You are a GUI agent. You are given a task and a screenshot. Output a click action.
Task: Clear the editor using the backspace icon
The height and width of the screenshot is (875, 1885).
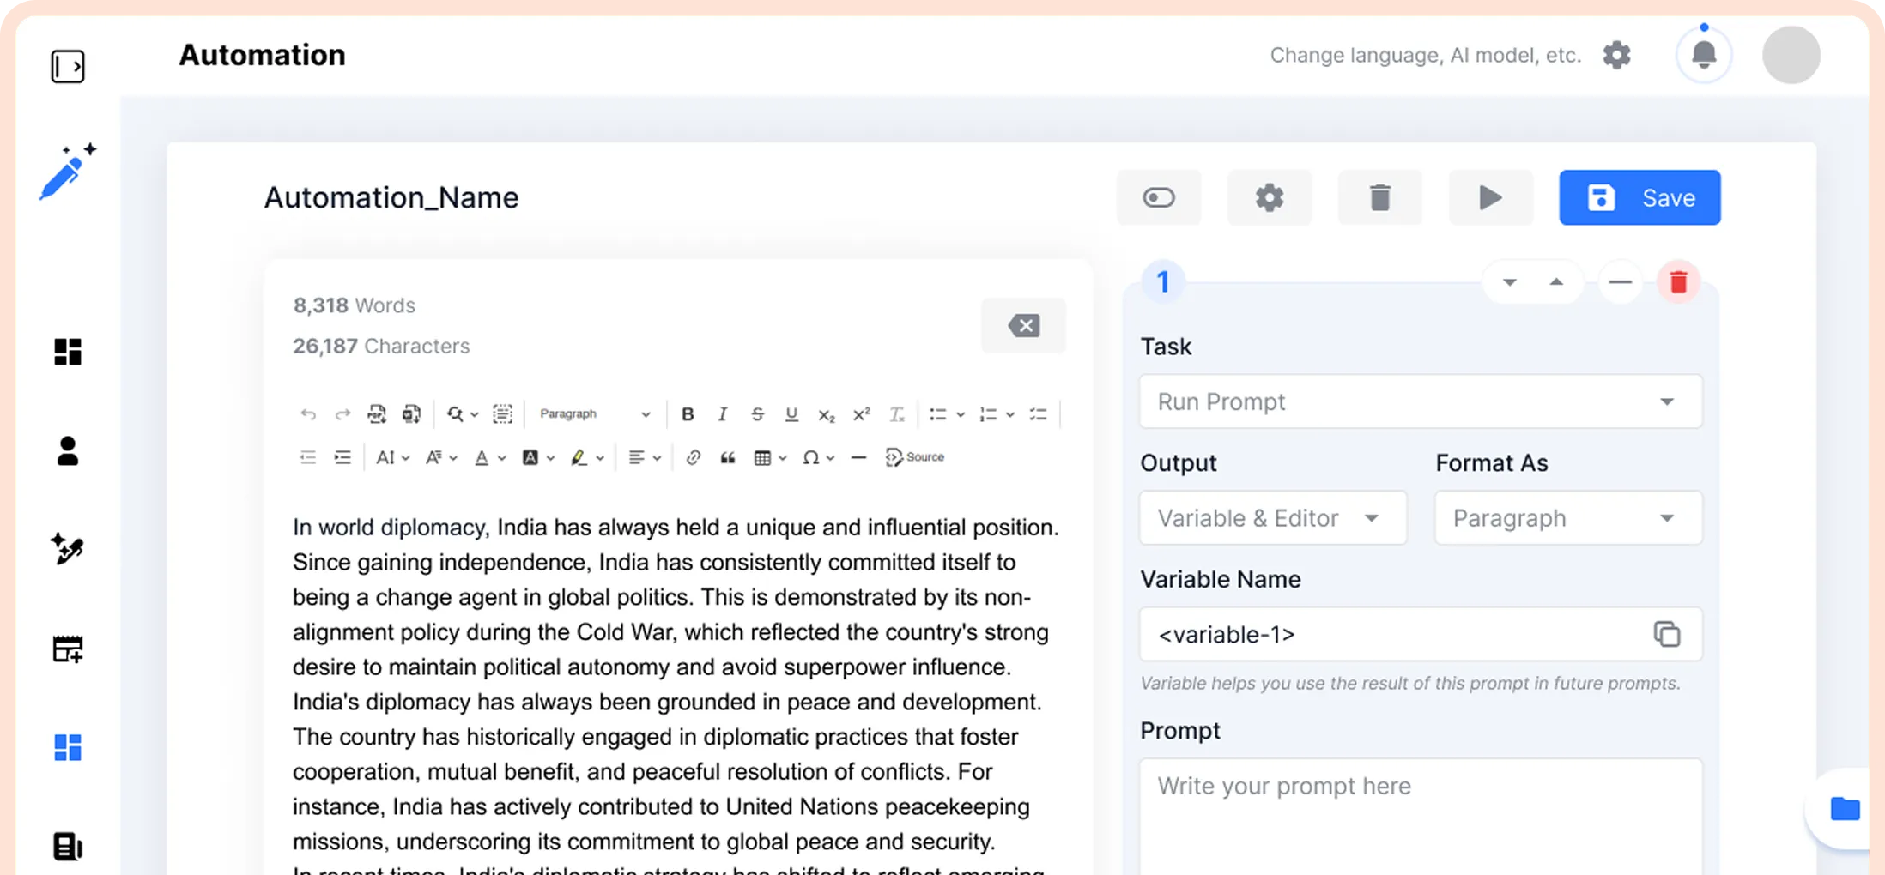point(1023,326)
